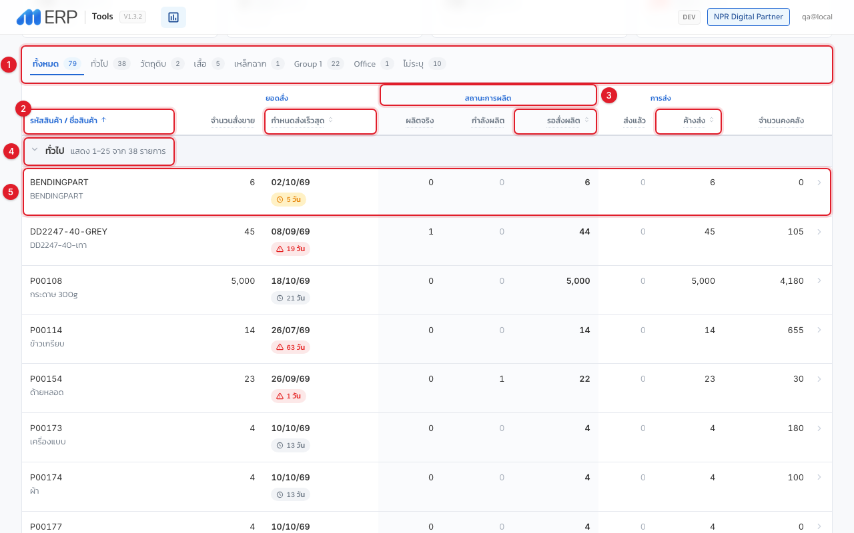Screen dimensions: 854x533
Task: Open the chart report icon in the header
Action: [173, 17]
